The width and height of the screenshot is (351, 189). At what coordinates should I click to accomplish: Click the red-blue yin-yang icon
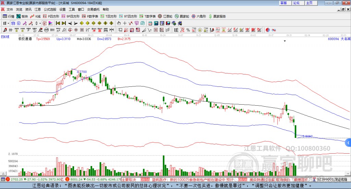tap(268, 30)
